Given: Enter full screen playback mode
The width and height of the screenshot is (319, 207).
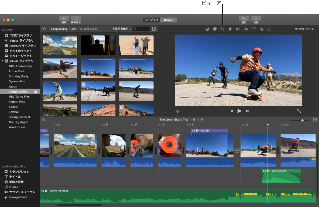Looking at the screenshot, I should tap(299, 111).
